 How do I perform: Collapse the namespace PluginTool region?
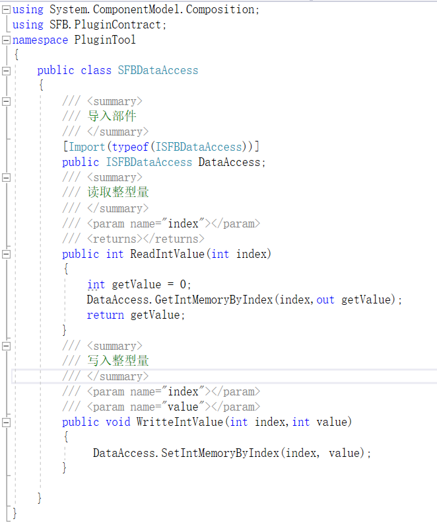pyautogui.click(x=6, y=40)
